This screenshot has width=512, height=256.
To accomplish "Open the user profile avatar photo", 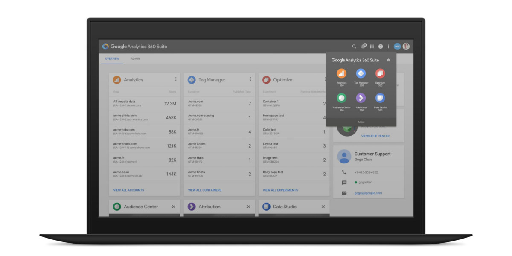I will point(406,47).
